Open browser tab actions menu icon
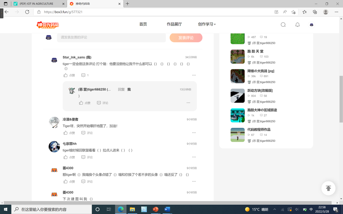Image resolution: width=343 pixels, height=214 pixels. (5, 4)
